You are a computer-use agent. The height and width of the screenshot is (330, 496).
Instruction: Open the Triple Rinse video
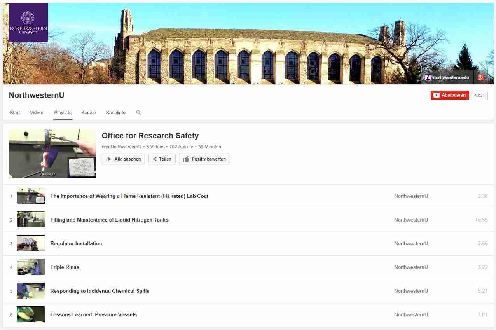65,267
